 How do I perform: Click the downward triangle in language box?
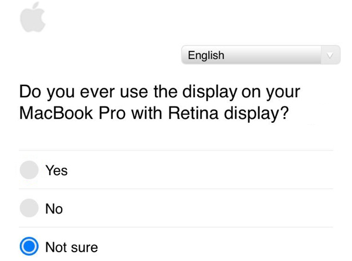(x=330, y=56)
